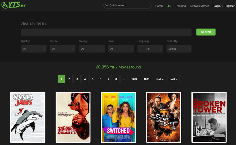
Task: Go to page 1003
Action: pyautogui.click(x=146, y=79)
